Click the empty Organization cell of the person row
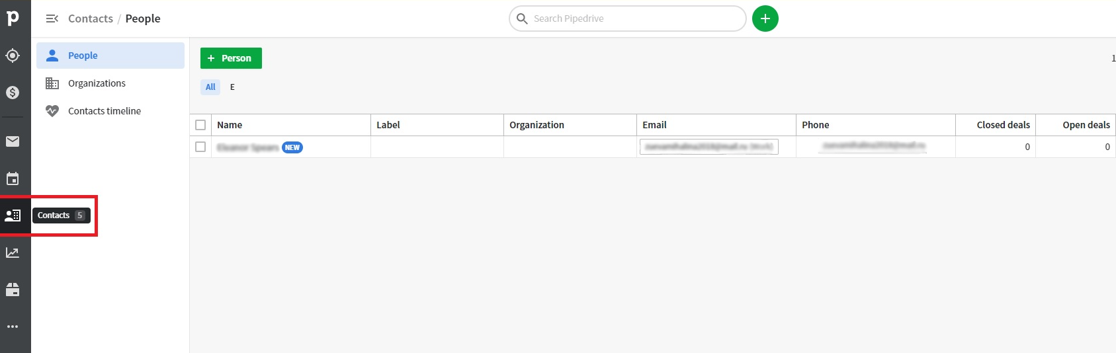Viewport: 1116px width, 353px height. click(x=570, y=147)
